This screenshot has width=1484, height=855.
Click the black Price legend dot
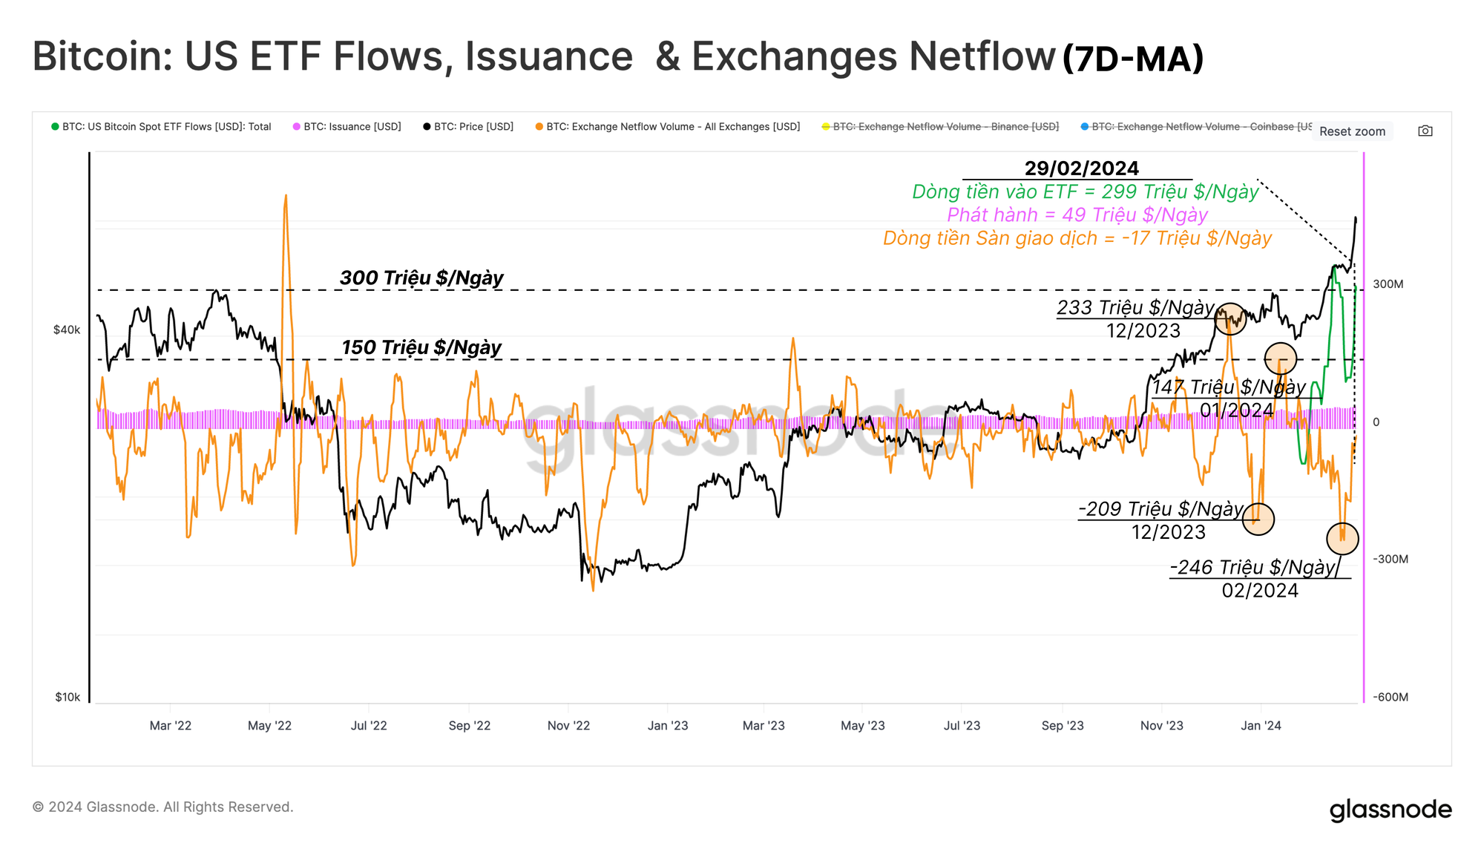427,127
